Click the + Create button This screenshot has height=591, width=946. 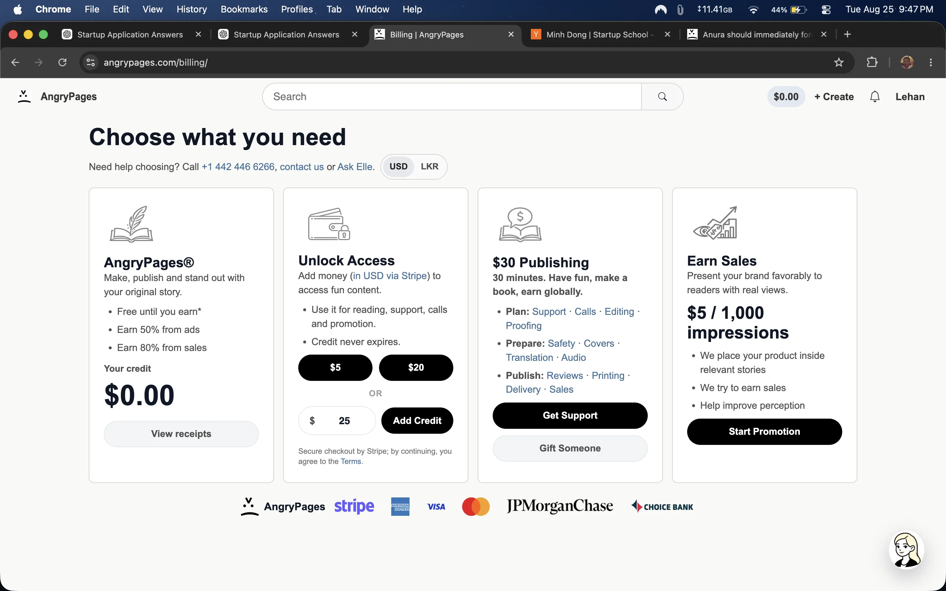click(834, 97)
